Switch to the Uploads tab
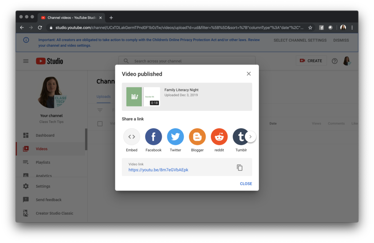 [x=103, y=97]
